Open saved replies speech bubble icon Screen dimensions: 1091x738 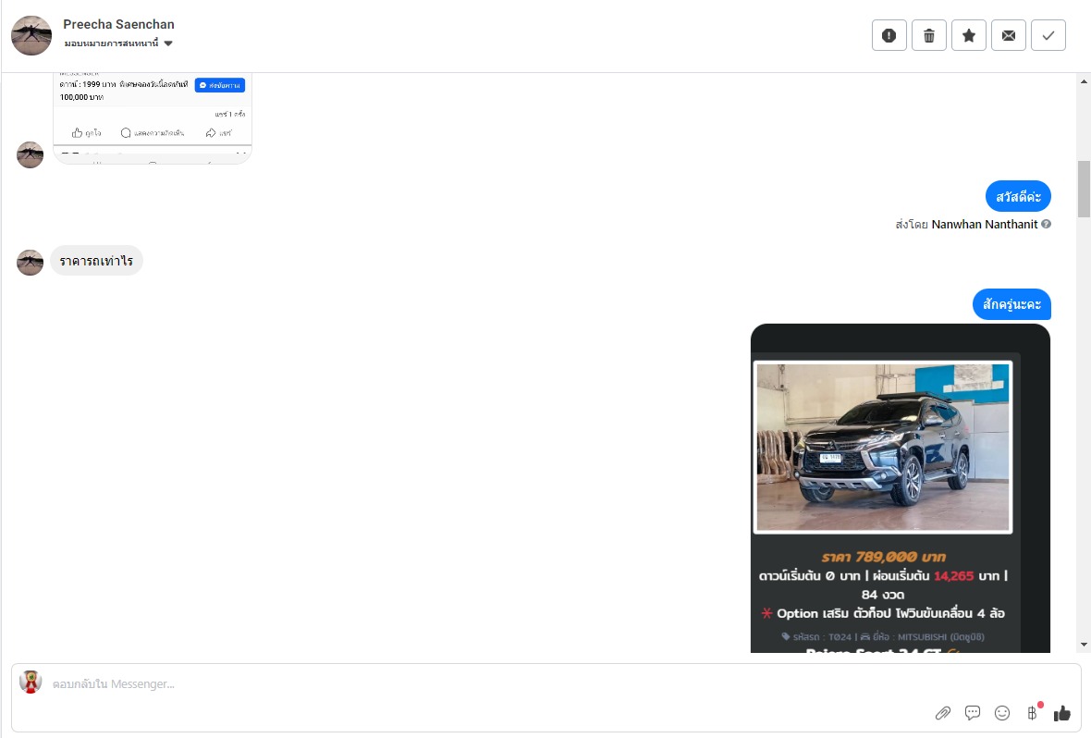pyautogui.click(x=973, y=713)
